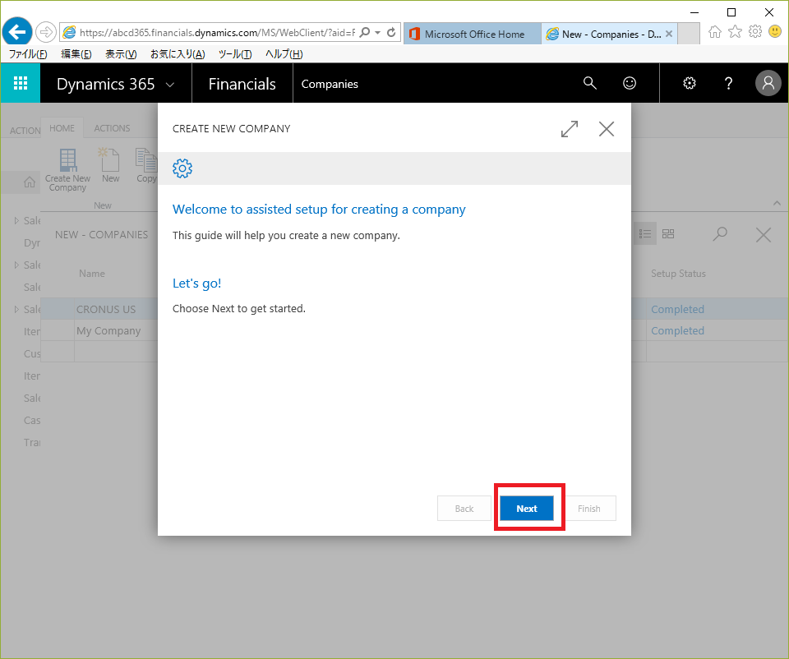Click the smiley feedback icon in the header

click(x=630, y=83)
